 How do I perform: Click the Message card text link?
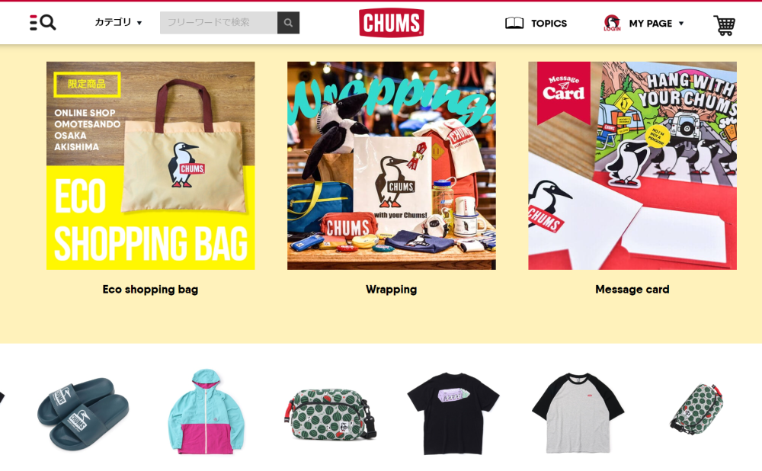pos(632,290)
